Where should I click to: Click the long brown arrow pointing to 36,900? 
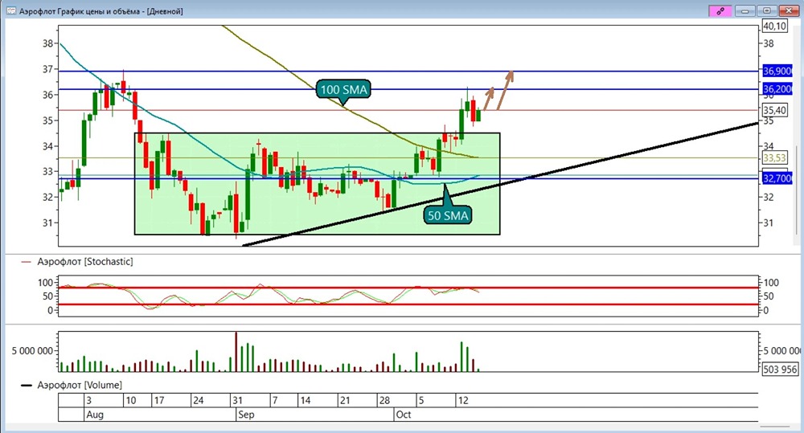click(505, 90)
